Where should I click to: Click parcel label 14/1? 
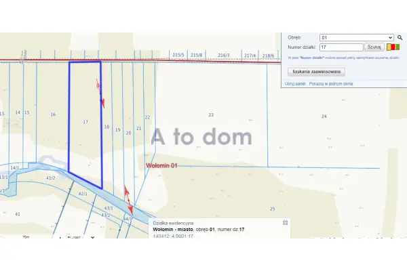[15, 168]
